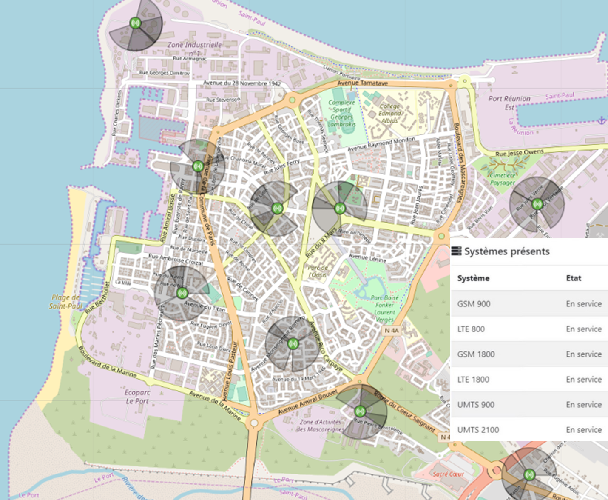Select the antenna on Avenue Monseigneur Romero
Image resolution: width=608 pixels, height=500 pixels.
(x=293, y=343)
